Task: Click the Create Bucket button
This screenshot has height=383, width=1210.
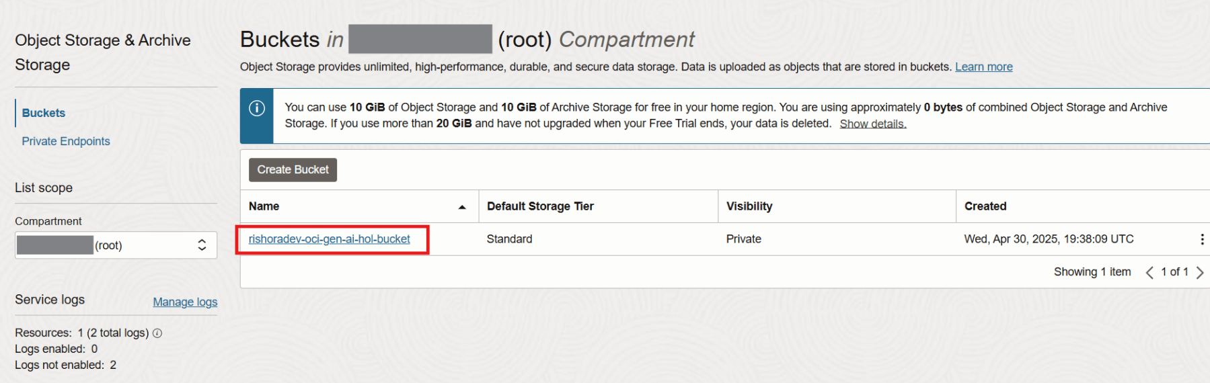Action: [x=293, y=170]
